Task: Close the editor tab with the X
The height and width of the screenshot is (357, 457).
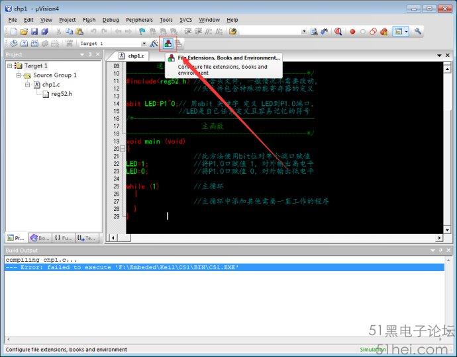Action: click(448, 56)
